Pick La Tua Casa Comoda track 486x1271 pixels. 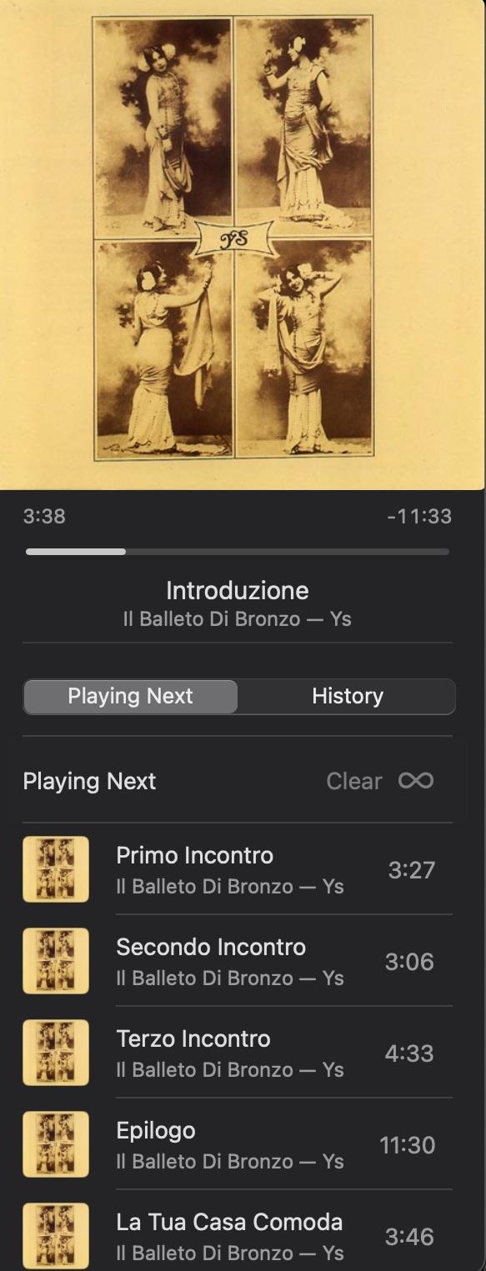point(238,1236)
